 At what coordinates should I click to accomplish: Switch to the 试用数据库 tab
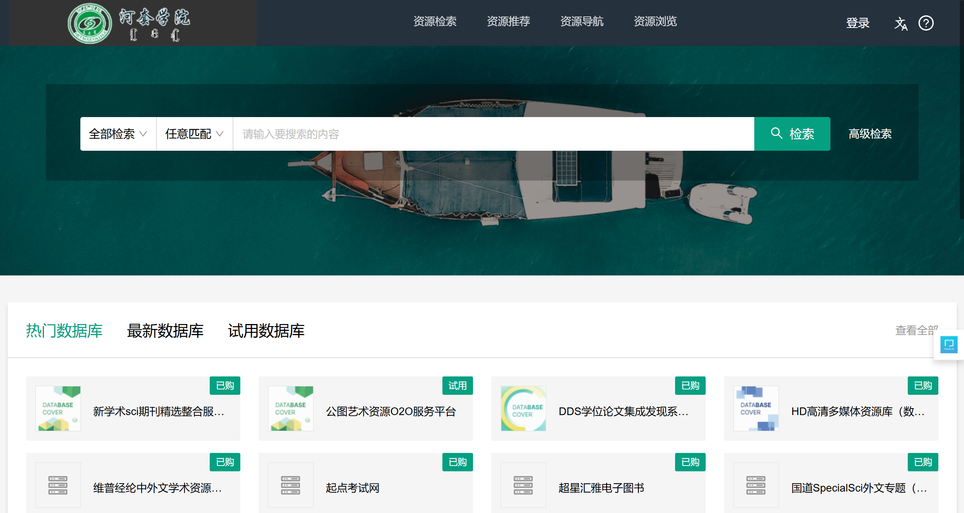click(266, 331)
